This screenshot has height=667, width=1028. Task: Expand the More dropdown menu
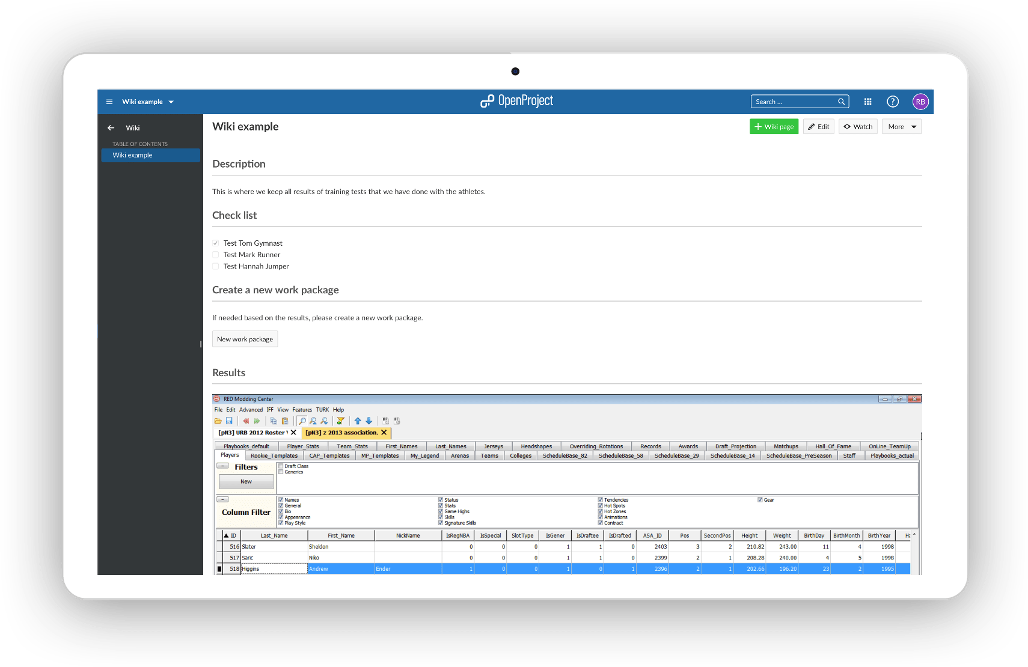click(x=901, y=127)
